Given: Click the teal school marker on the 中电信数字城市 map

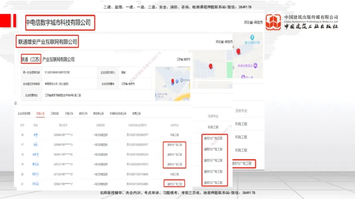Looking at the screenshot, I should (x=252, y=37).
